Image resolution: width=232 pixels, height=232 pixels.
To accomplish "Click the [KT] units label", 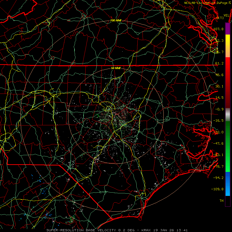I will pyautogui.click(x=220, y=18).
